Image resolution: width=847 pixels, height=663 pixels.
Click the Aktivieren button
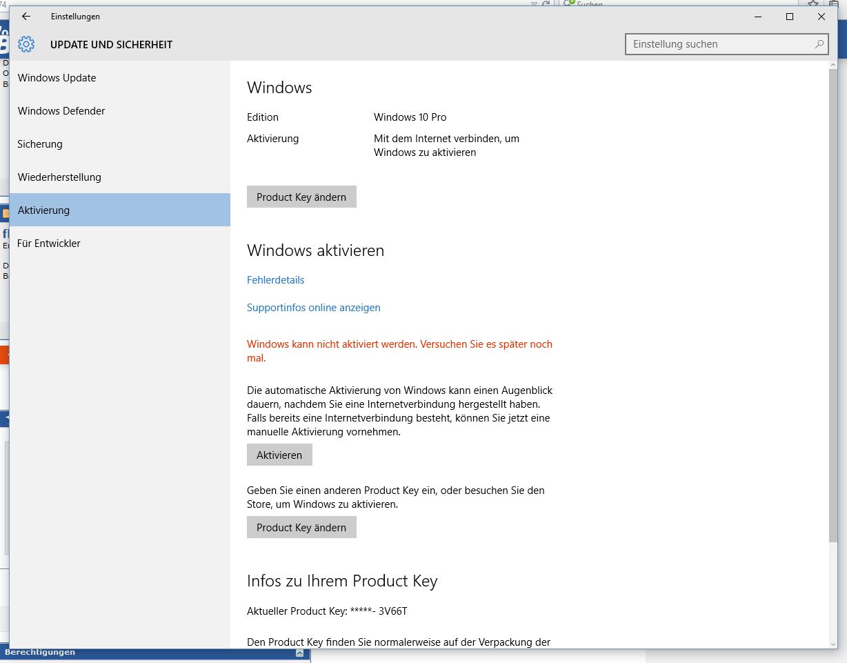279,455
